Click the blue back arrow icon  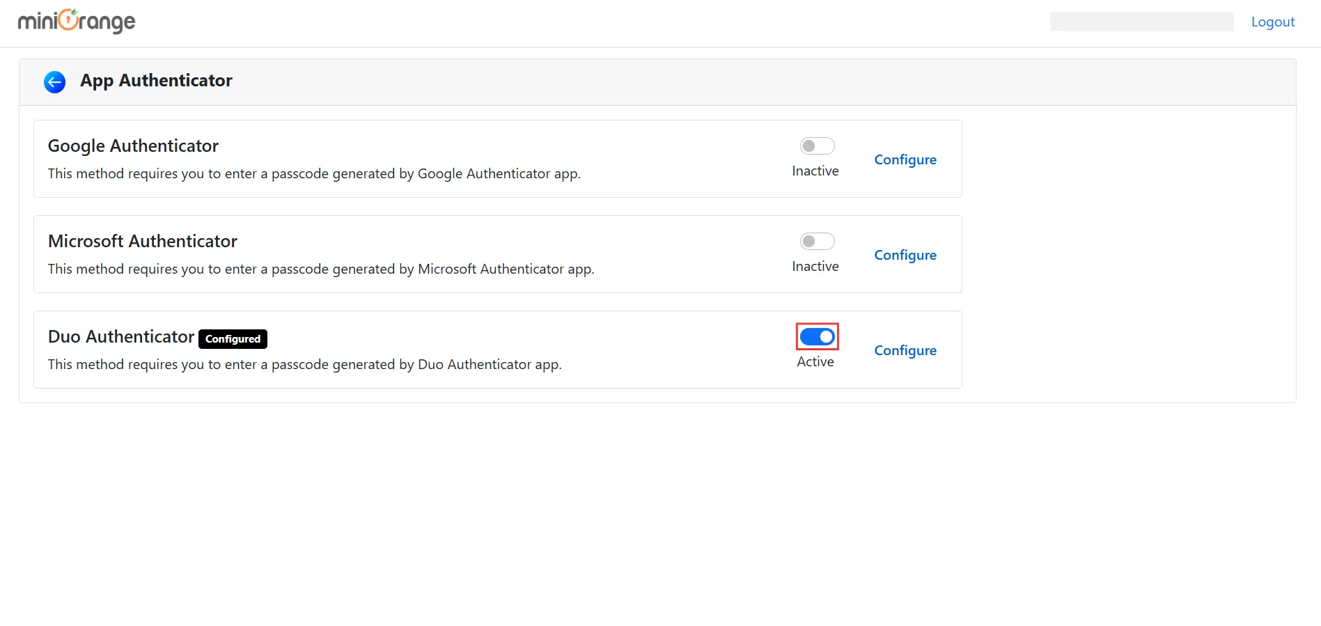click(55, 82)
